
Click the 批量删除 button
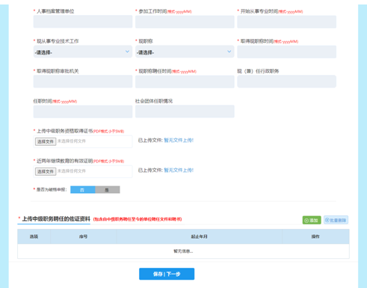click(x=336, y=220)
